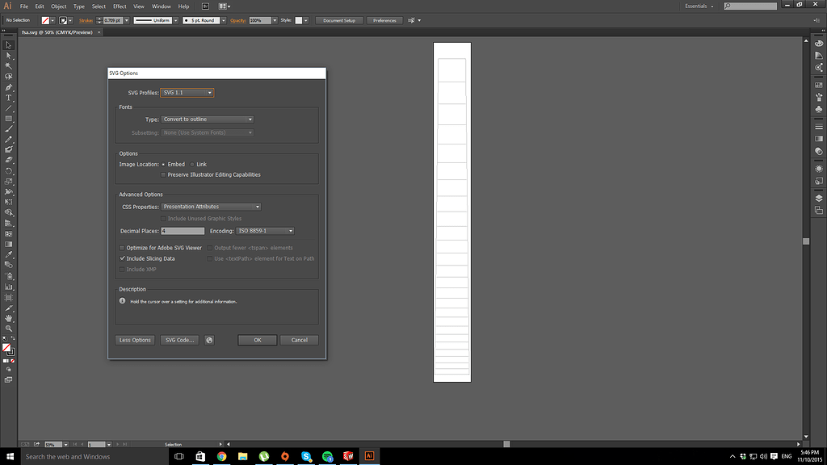Expand the Encoding dropdown

tap(264, 230)
